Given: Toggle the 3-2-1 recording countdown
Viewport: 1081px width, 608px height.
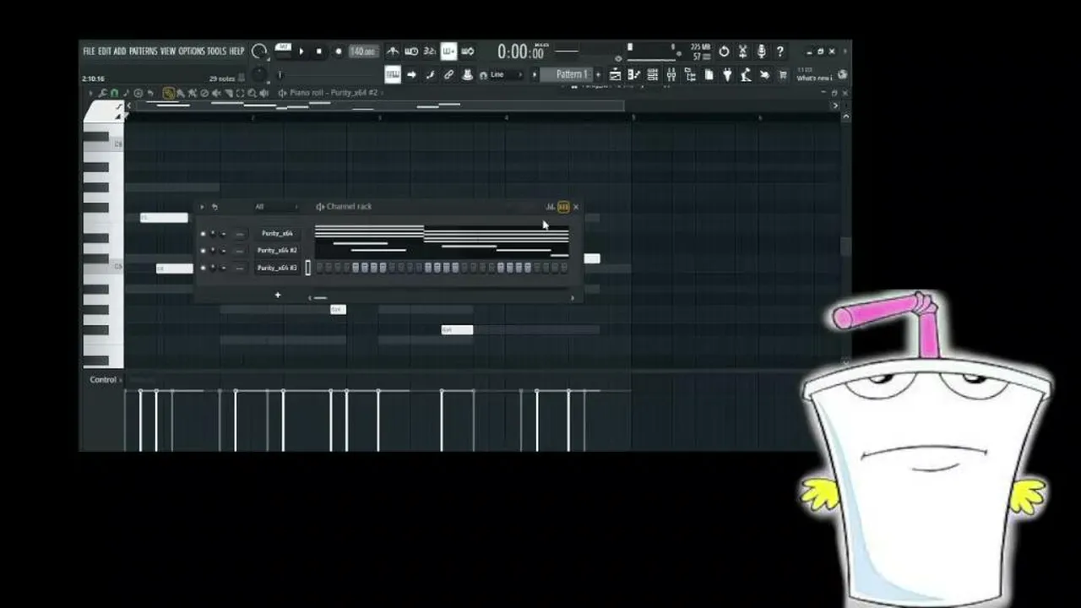Looking at the screenshot, I should point(430,52).
